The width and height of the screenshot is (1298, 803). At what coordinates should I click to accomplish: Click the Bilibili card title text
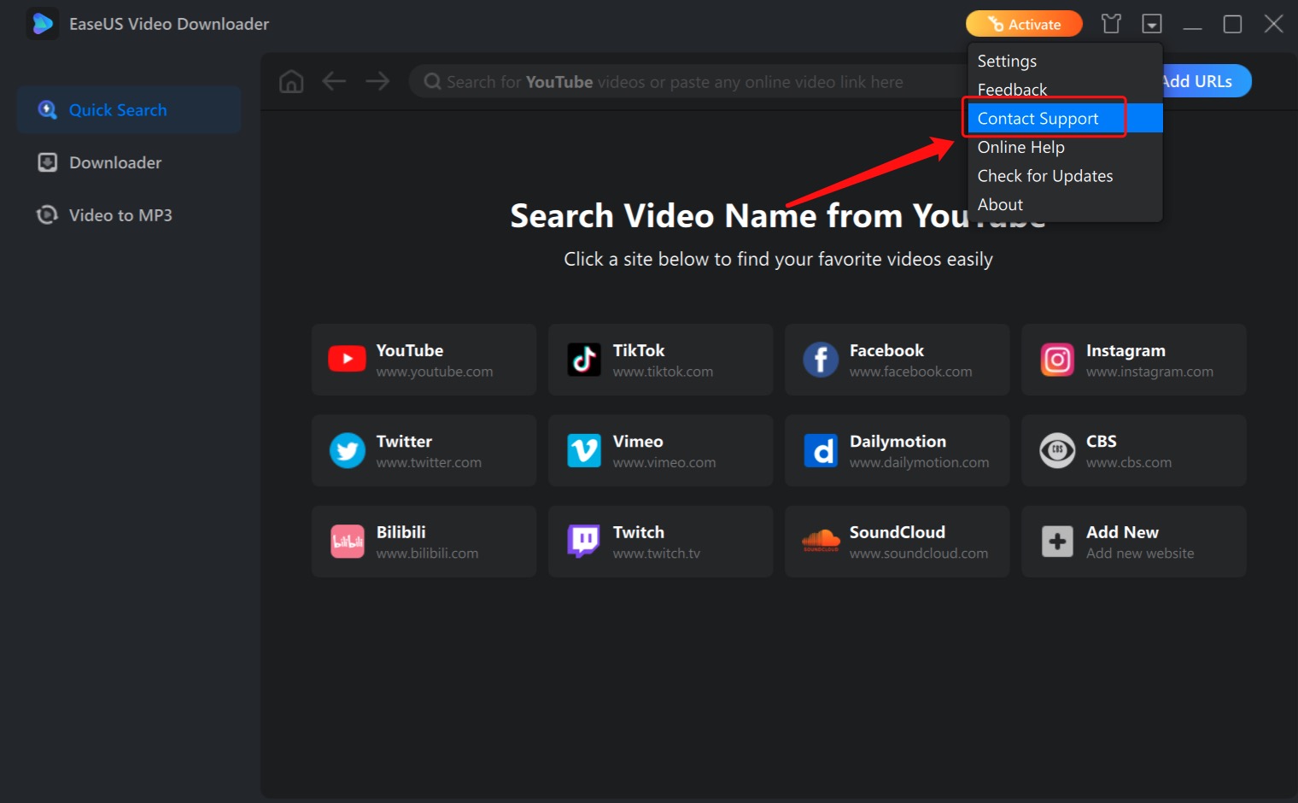pyautogui.click(x=401, y=532)
